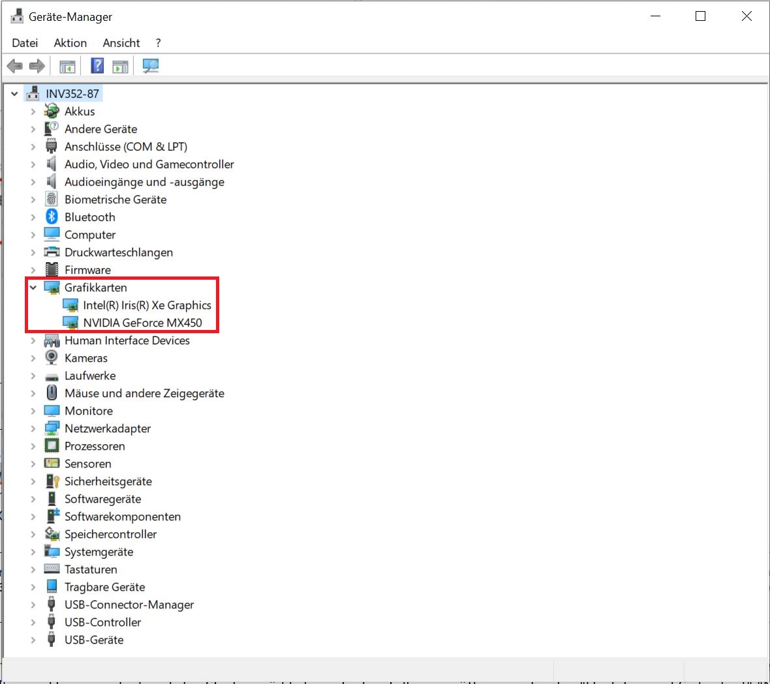770x684 pixels.
Task: Click the Intel Iris Xe Graphics adapter icon
Action: coord(70,305)
